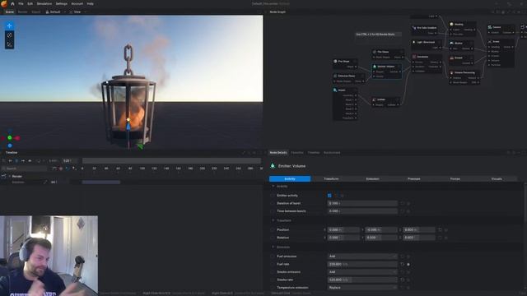Open the Temperature emission dropdown
Viewport: 527px width, 296px height.
click(362, 288)
